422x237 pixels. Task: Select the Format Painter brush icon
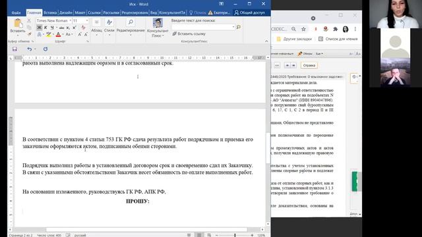click(x=29, y=34)
